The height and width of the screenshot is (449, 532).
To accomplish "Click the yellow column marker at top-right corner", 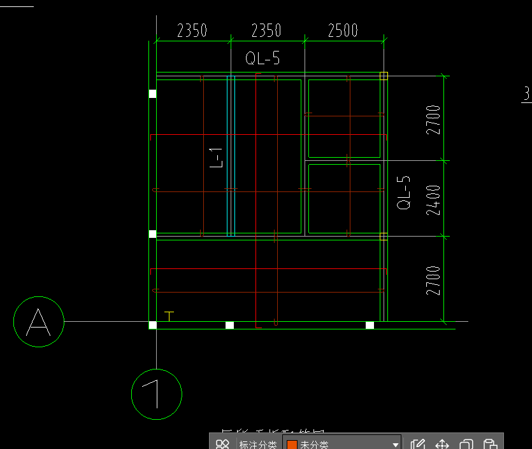I will click(x=384, y=76).
